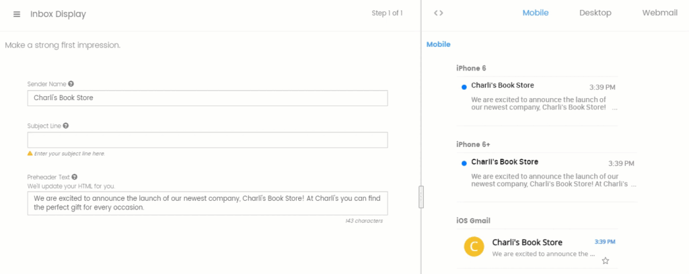Click the Subject Line help icon
Image resolution: width=689 pixels, height=274 pixels.
coord(66,126)
